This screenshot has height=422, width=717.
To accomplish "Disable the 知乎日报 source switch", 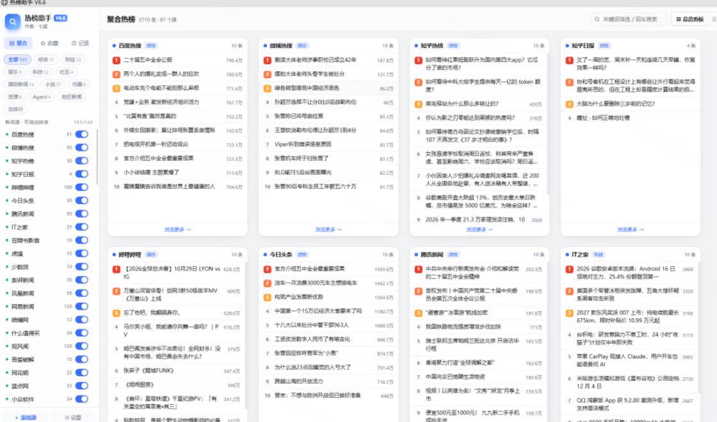I will click(x=82, y=174).
